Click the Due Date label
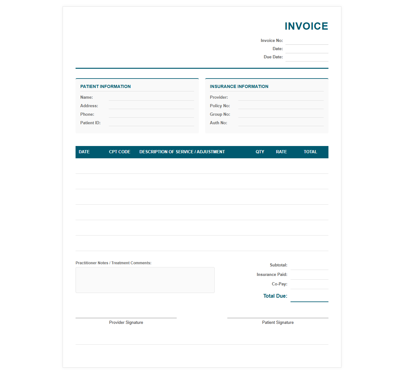Viewport: 404px width, 374px height. click(273, 57)
